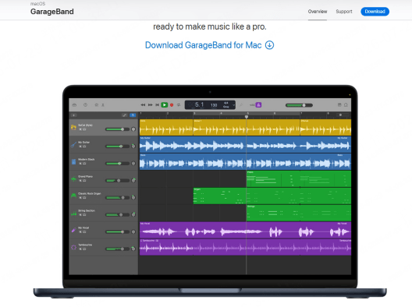
Task: Click the 5.1 position display
Action: [x=199, y=104]
